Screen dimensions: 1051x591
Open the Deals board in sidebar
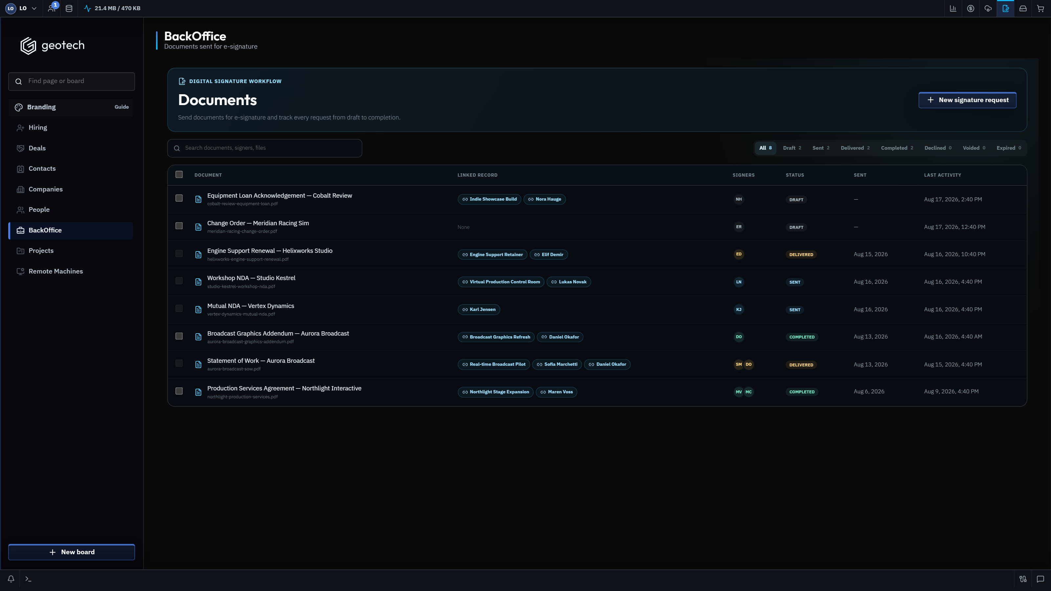(71, 148)
